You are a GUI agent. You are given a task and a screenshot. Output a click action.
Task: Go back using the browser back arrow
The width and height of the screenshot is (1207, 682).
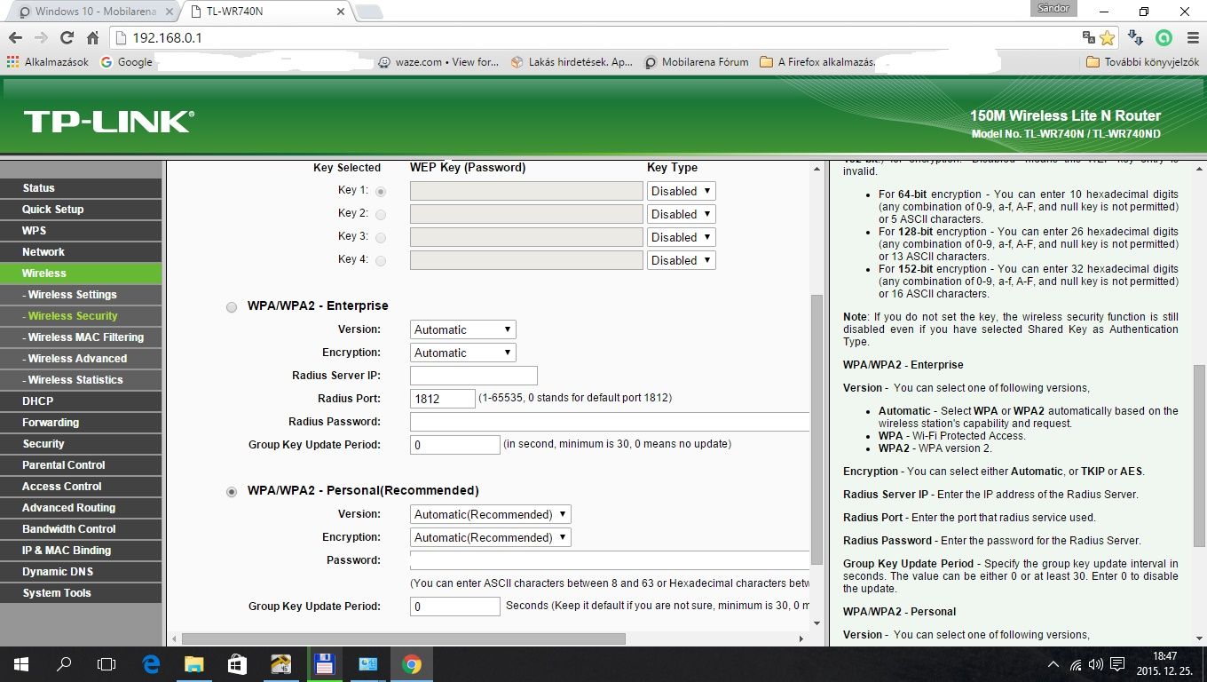point(15,38)
